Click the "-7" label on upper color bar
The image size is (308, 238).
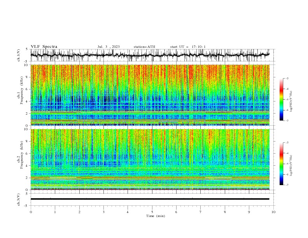(x=287, y=121)
